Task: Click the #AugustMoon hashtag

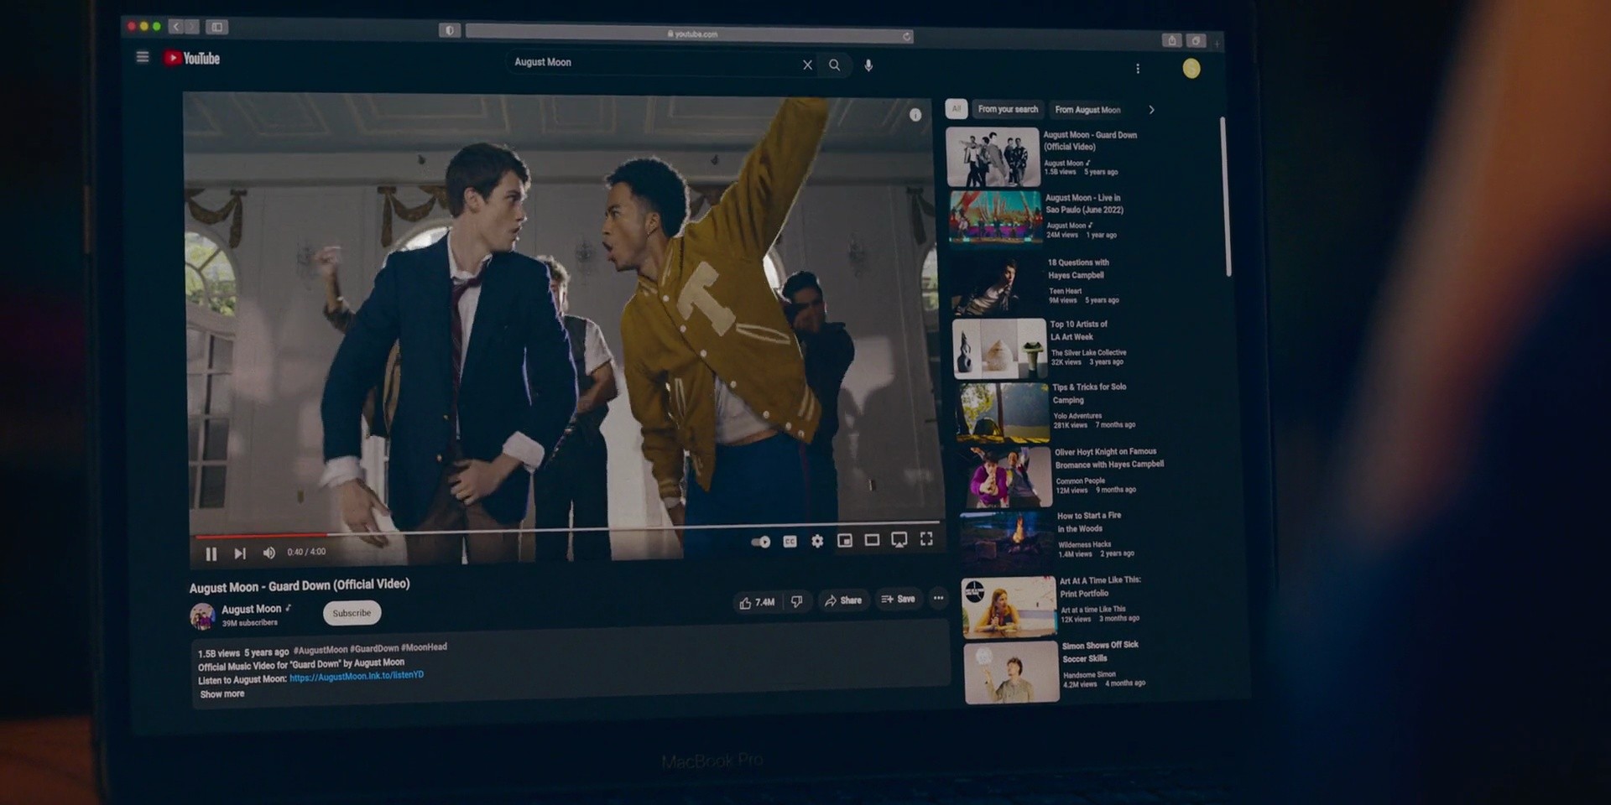Action: click(321, 650)
